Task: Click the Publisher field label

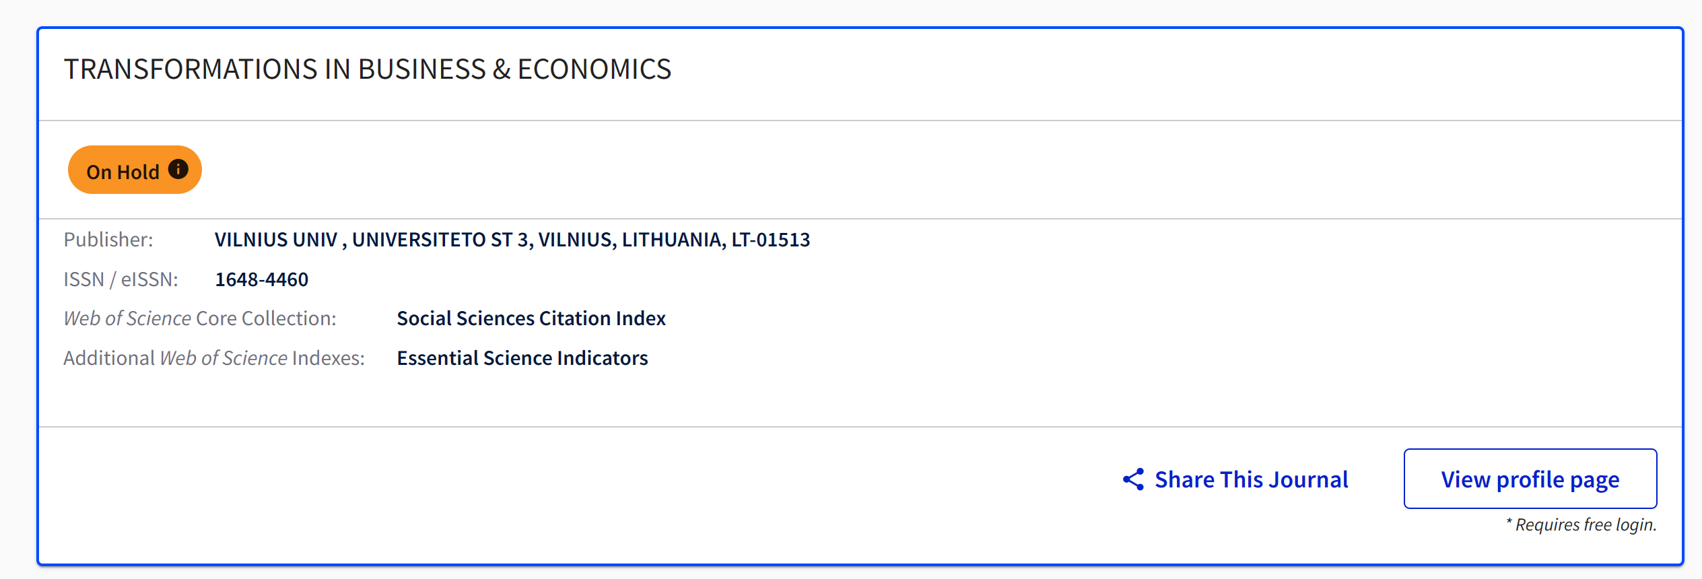Action: click(108, 240)
